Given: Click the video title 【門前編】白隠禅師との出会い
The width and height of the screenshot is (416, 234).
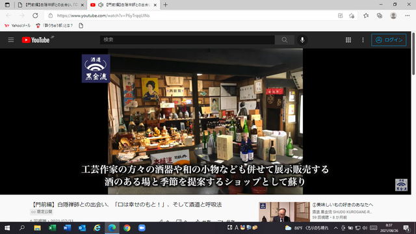Looking at the screenshot, I should [x=126, y=205].
